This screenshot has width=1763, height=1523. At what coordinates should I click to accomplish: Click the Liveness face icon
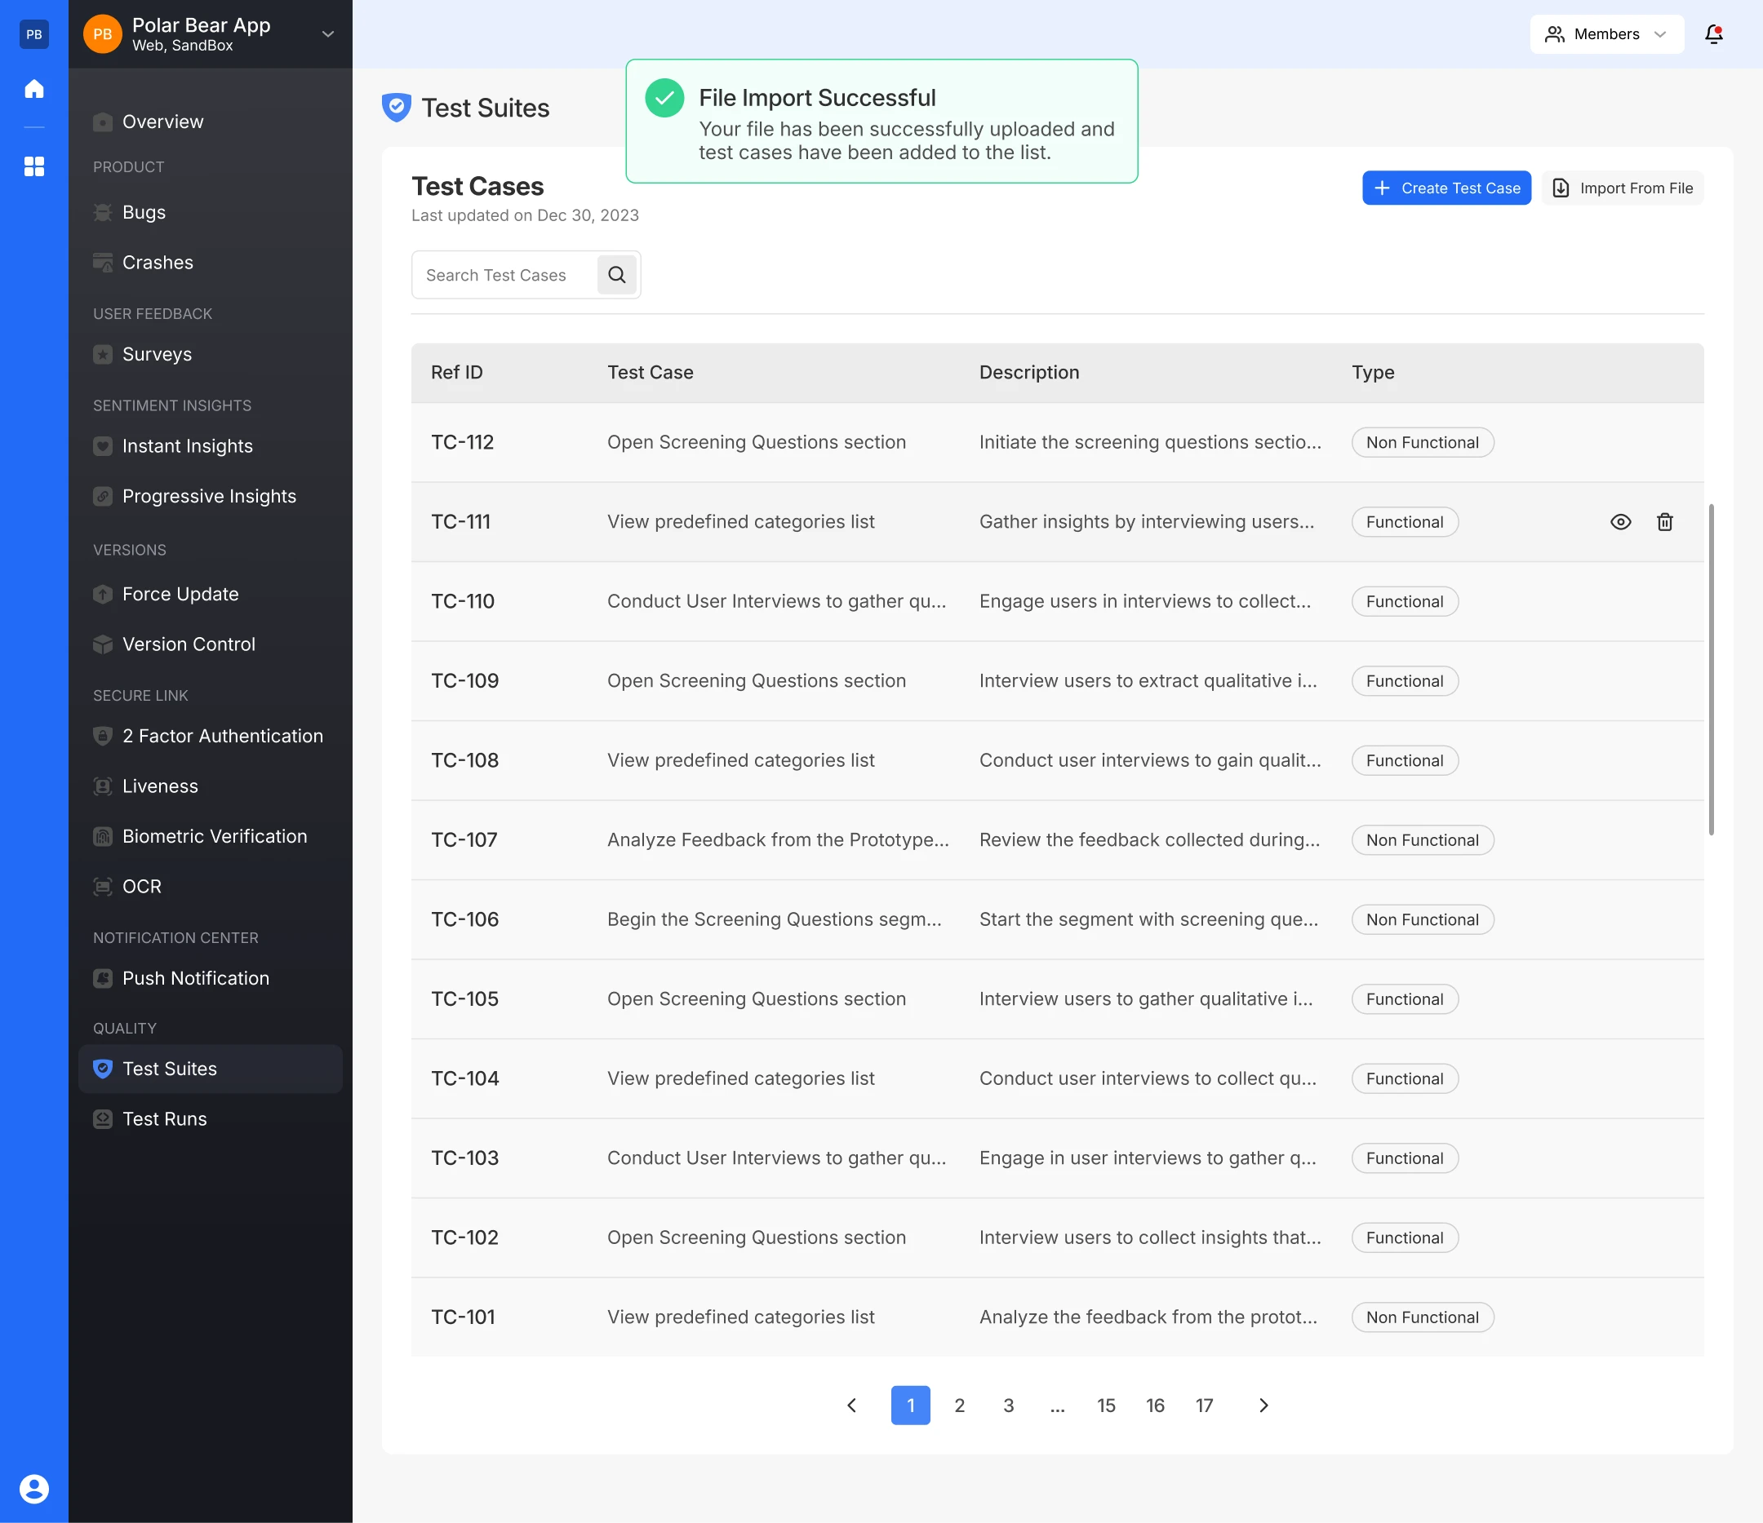[103, 786]
